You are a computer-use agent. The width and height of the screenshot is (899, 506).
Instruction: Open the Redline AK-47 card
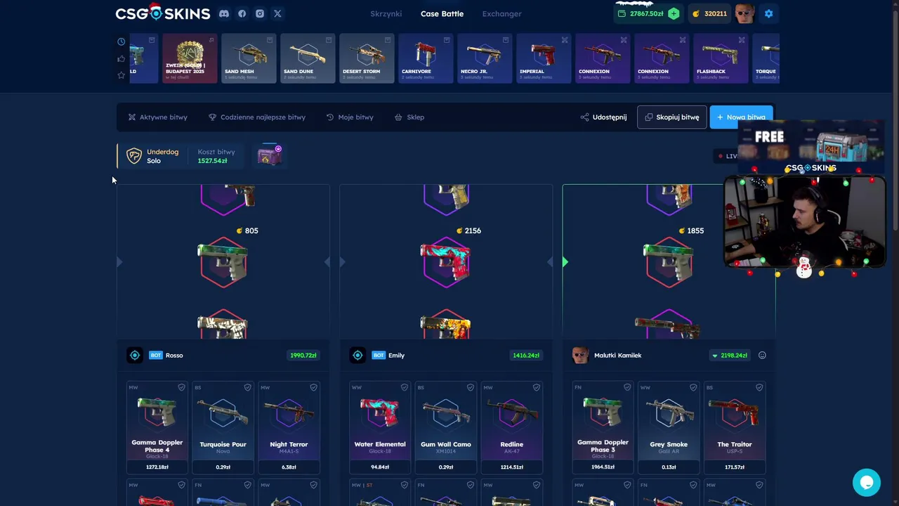click(512, 427)
